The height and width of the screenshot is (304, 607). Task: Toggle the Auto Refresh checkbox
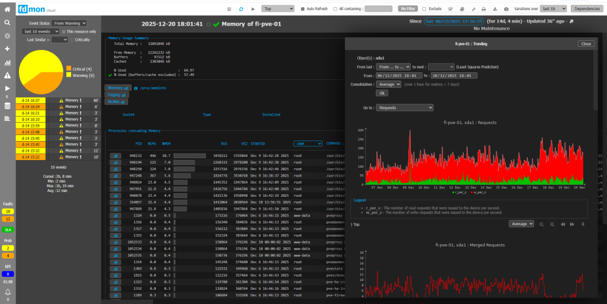coord(302,9)
